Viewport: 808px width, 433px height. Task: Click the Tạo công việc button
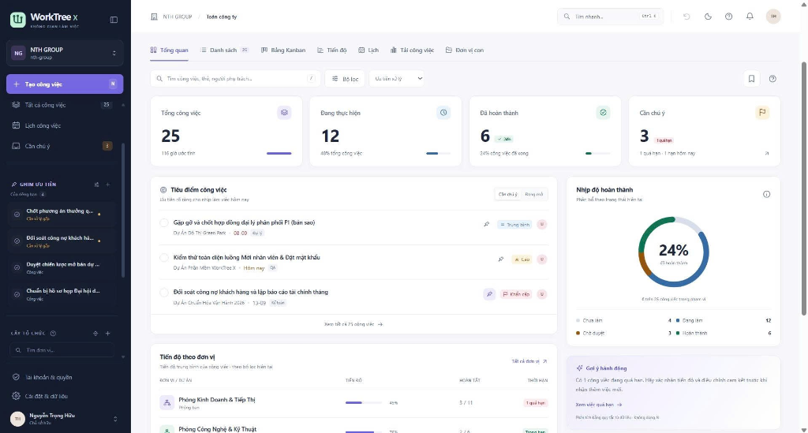[65, 84]
